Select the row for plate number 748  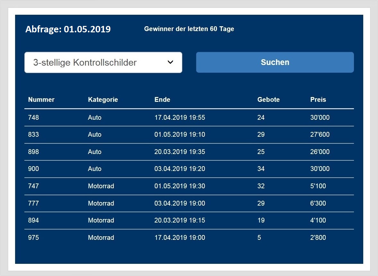[189, 118]
